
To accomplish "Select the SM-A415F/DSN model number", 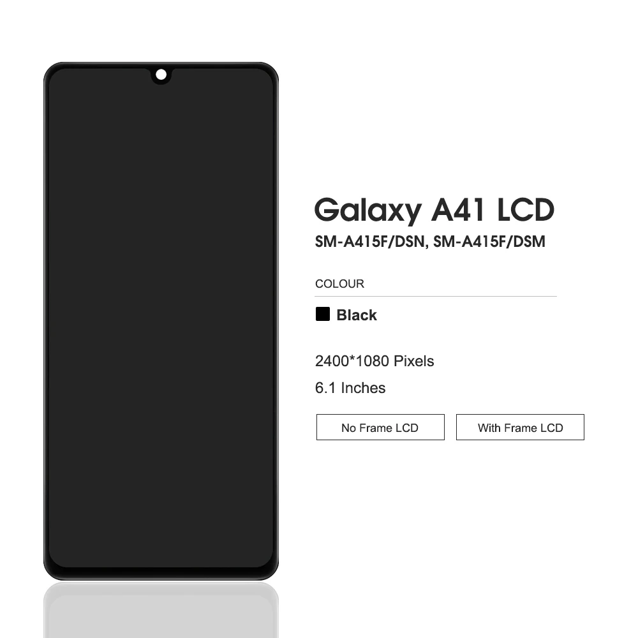I will [x=370, y=242].
